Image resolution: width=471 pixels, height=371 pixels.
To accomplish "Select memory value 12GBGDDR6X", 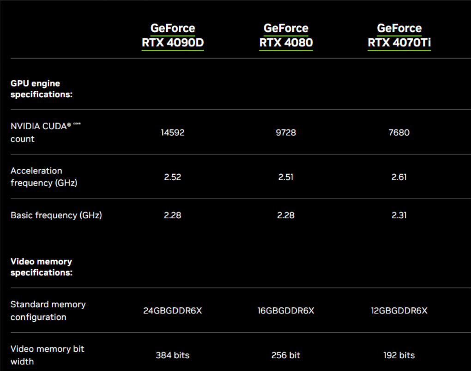I will tap(399, 311).
